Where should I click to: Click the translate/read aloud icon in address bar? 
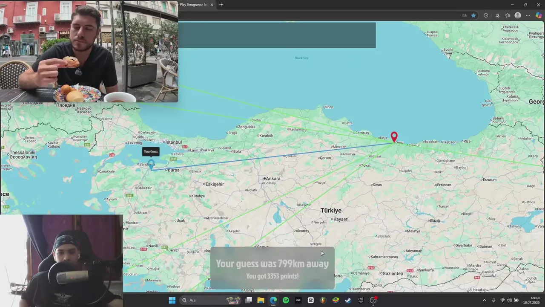[x=464, y=15]
